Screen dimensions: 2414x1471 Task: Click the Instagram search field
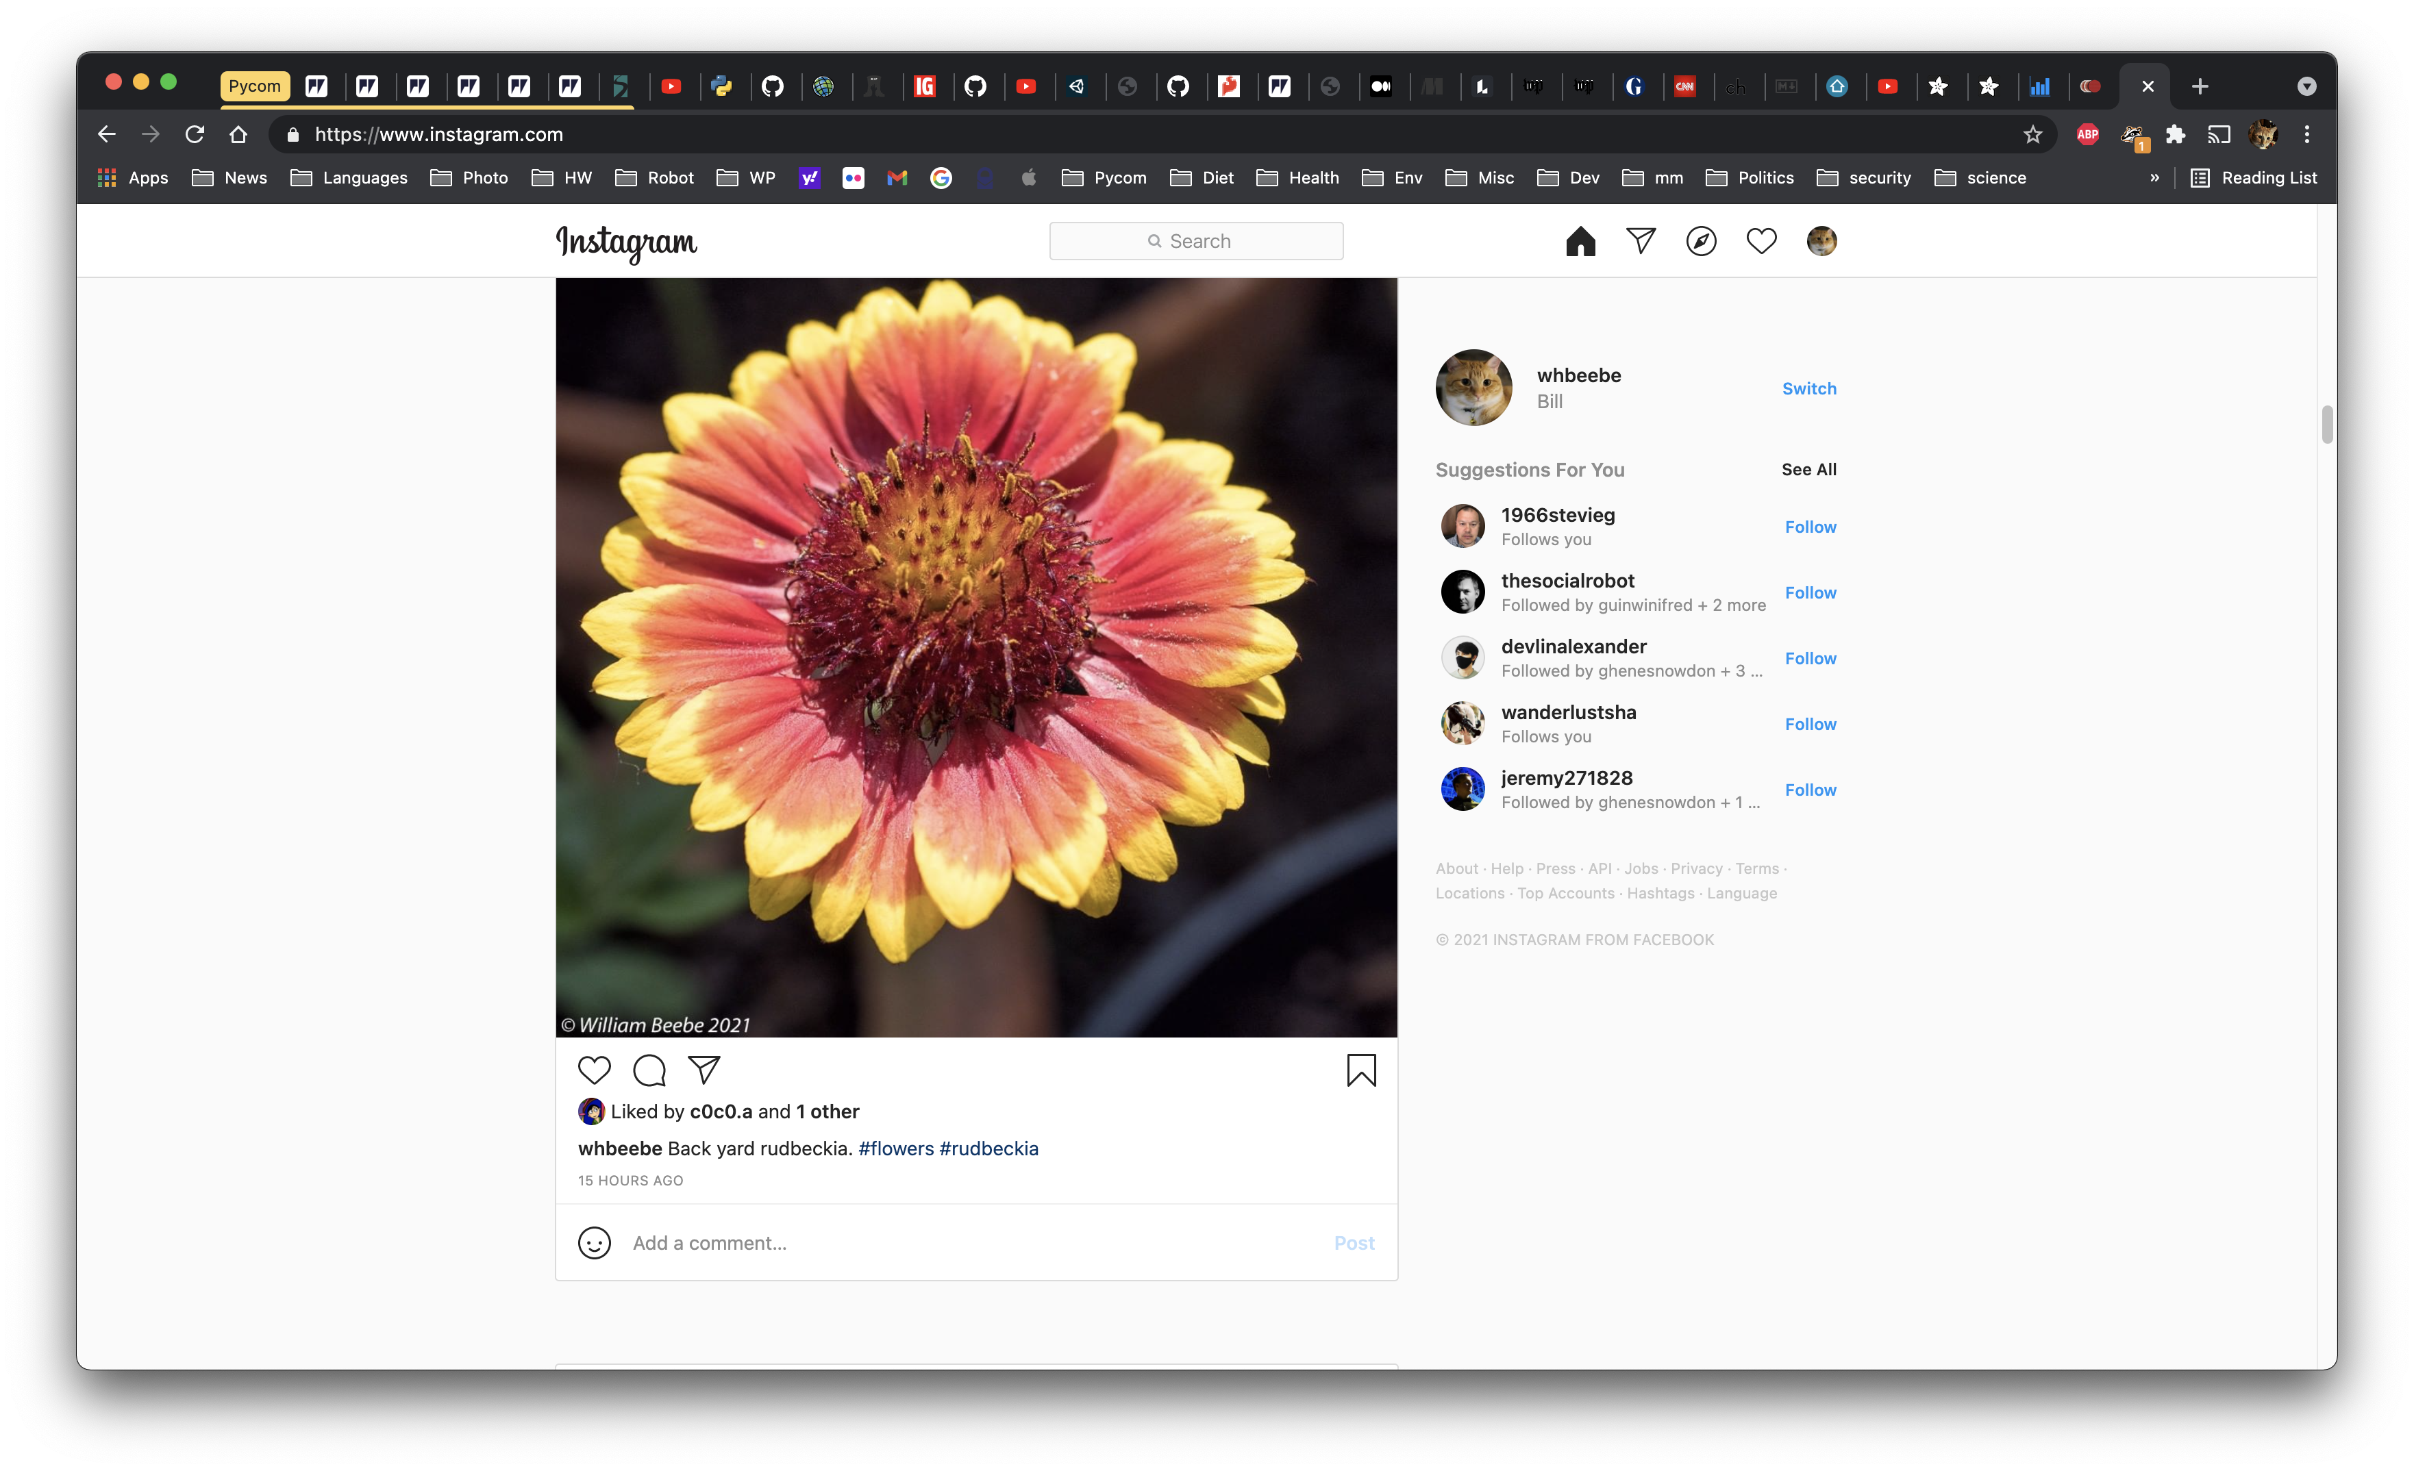click(x=1196, y=241)
